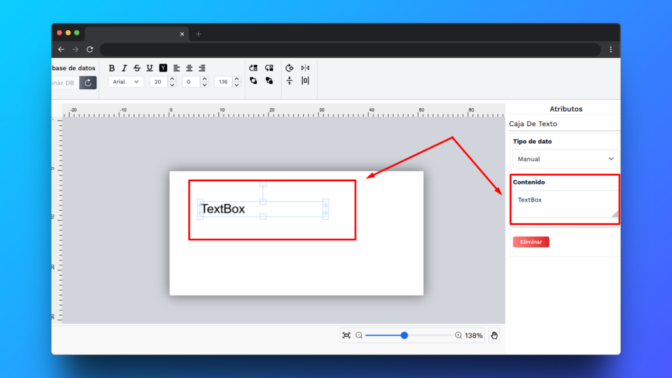Center element horizontally on the label

pyautogui.click(x=305, y=81)
